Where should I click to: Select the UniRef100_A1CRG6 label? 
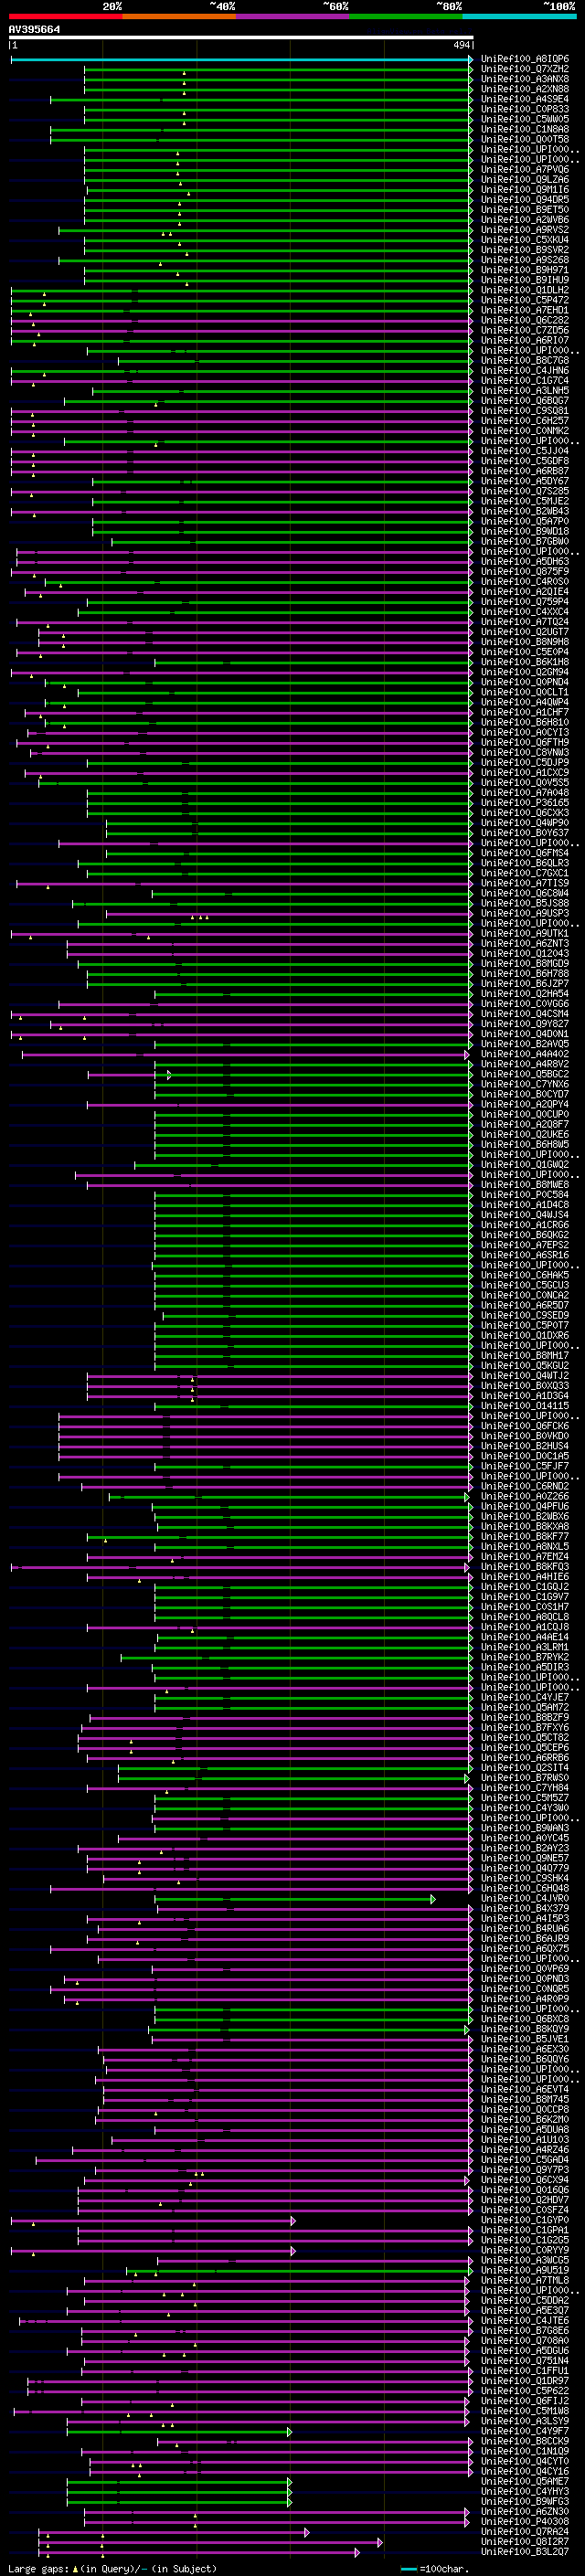[x=525, y=1225]
